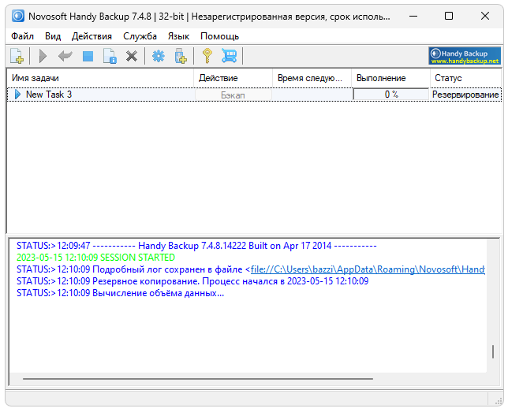Maximize the Handy Backup window
Viewport: 508px width, 412px height.
coord(449,16)
